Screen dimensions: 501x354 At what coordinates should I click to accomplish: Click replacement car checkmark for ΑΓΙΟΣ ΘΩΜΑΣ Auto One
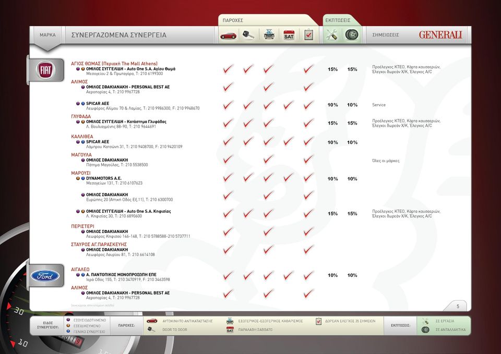click(228, 69)
